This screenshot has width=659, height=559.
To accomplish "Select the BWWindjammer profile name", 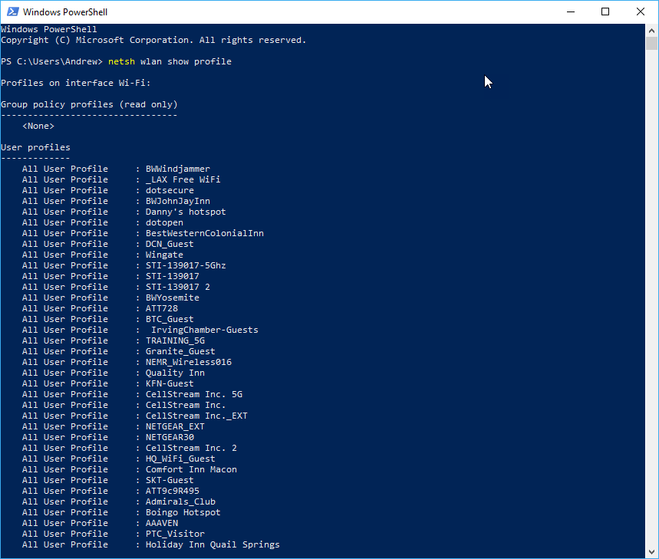I will 178,169.
